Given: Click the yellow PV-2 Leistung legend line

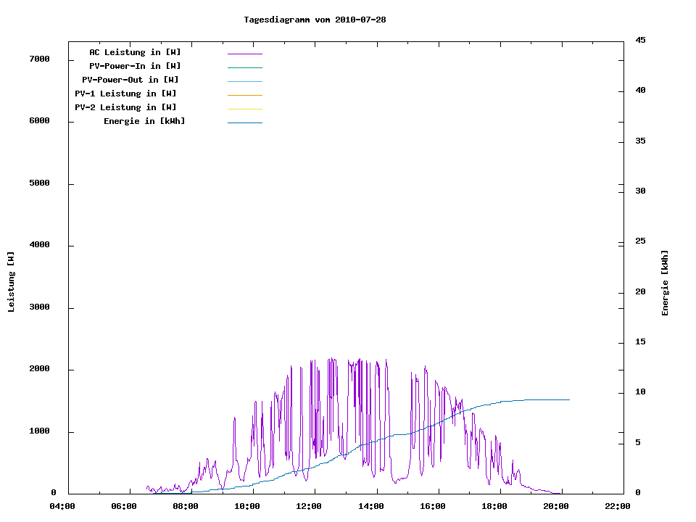Looking at the screenshot, I should coord(244,109).
